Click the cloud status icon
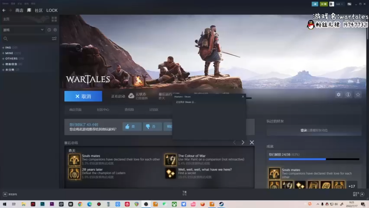The image size is (369, 208). pyautogui.click(x=131, y=96)
